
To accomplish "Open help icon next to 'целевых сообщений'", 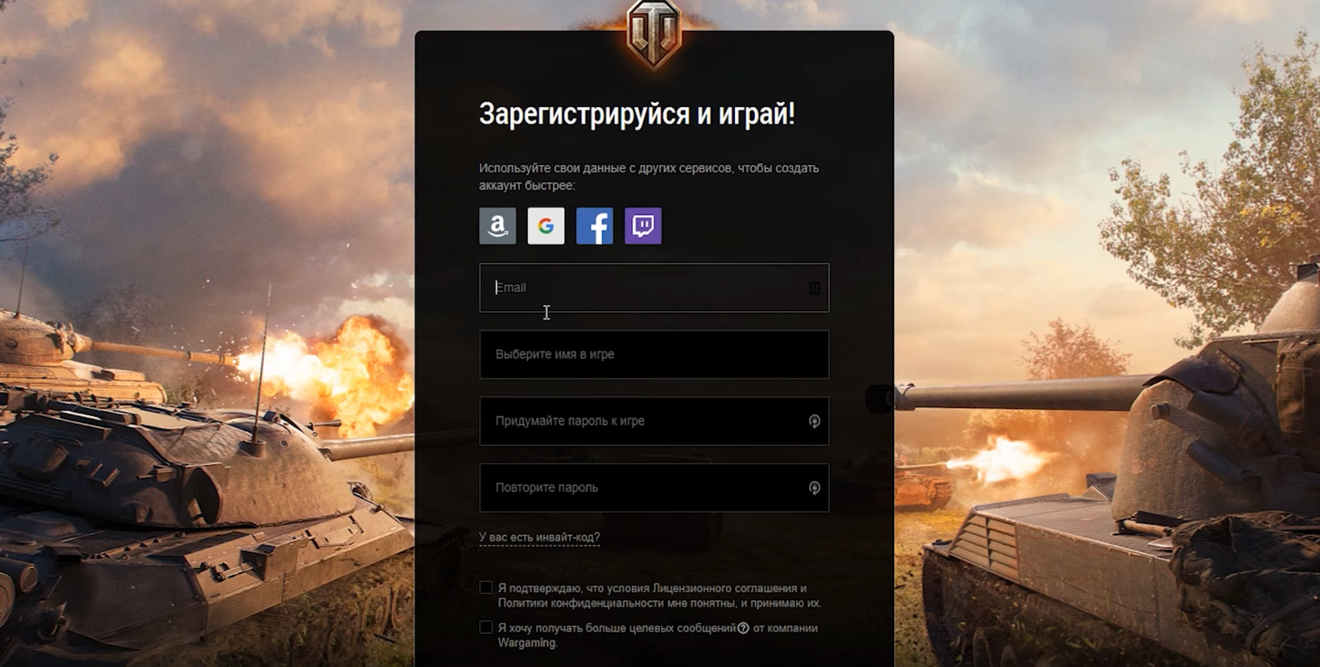I will click(743, 628).
